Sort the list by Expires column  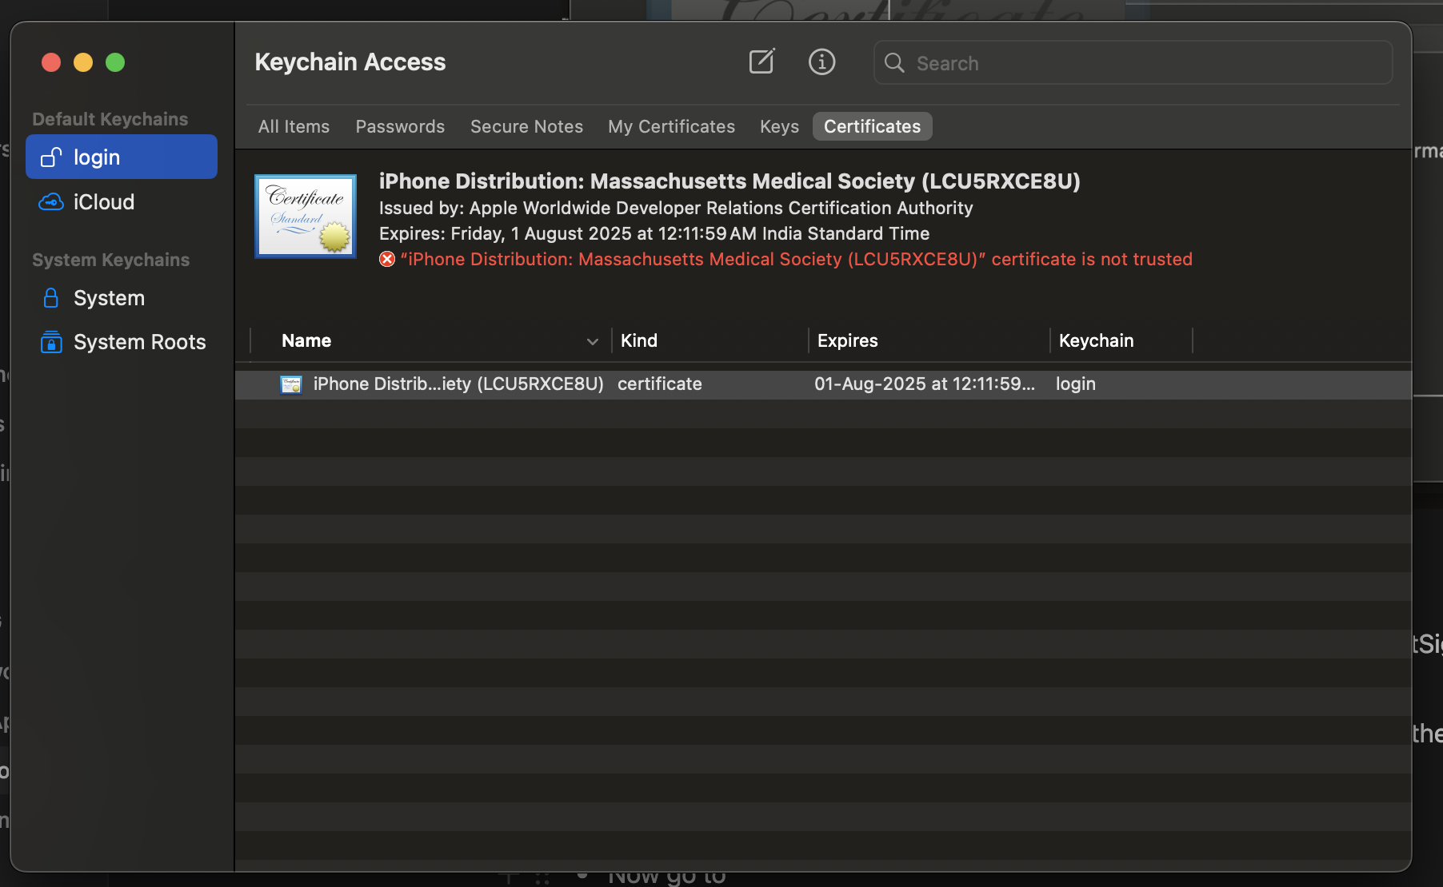pos(847,340)
